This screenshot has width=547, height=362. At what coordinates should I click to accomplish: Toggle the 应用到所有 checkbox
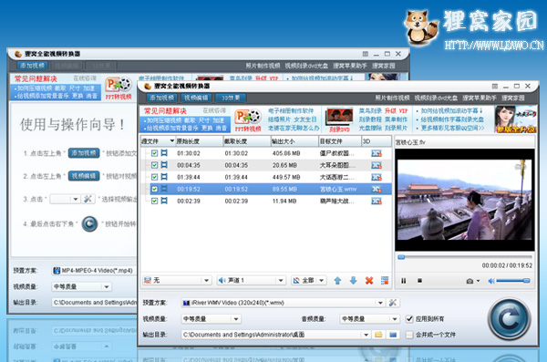coord(409,319)
